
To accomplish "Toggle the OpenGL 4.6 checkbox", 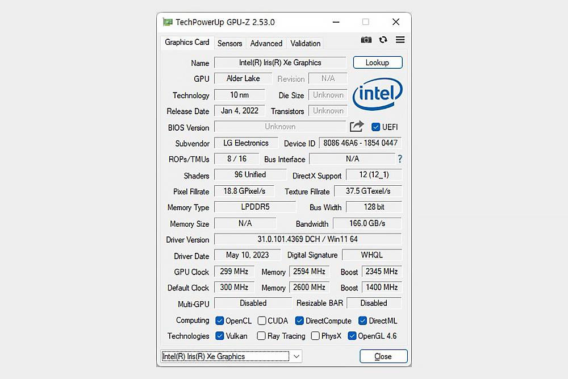I will (352, 336).
